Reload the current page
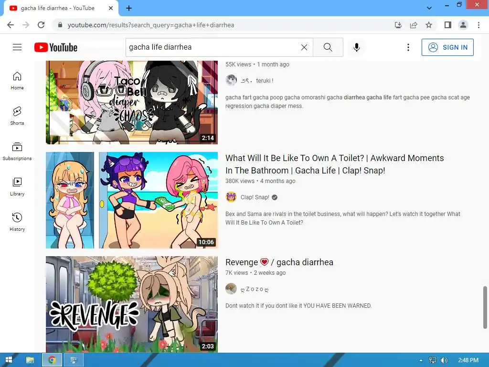489x367 pixels. click(x=41, y=25)
